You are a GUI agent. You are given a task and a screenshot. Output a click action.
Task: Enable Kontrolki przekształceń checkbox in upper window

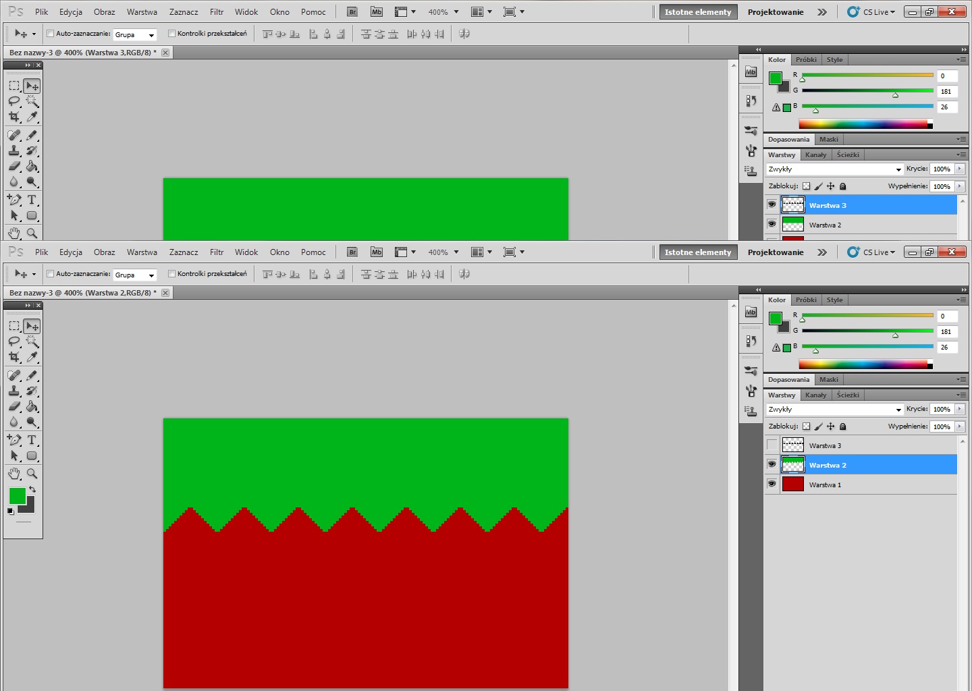[x=171, y=34]
